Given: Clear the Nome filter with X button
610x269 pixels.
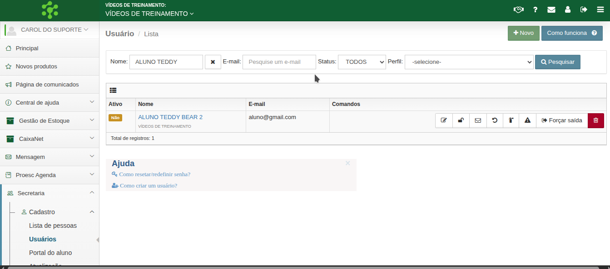Looking at the screenshot, I should click(213, 62).
